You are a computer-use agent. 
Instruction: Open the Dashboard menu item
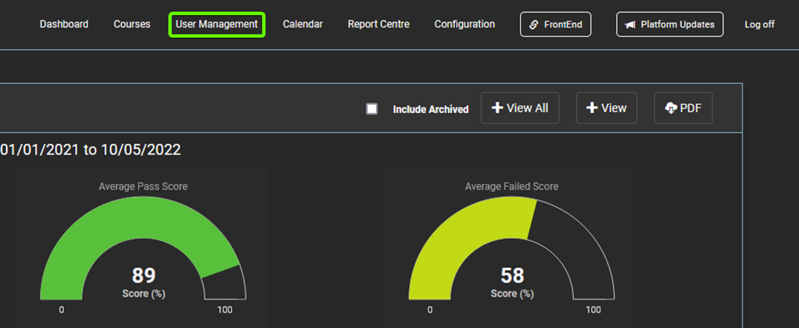click(64, 25)
